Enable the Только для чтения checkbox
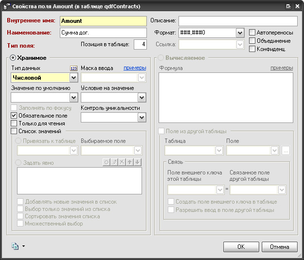Viewport: 304px width, 260px height. (x=14, y=123)
